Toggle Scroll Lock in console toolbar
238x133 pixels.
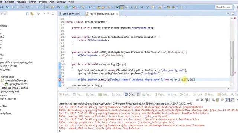click(218, 100)
